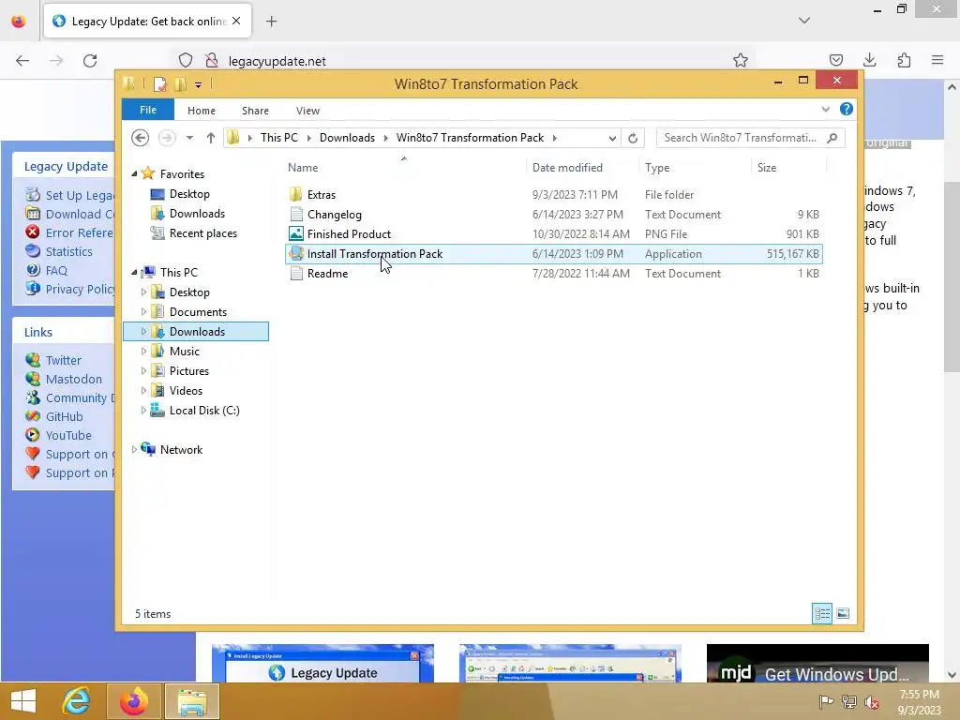960x720 pixels.
Task: Open the Firefox application menu
Action: (x=937, y=60)
